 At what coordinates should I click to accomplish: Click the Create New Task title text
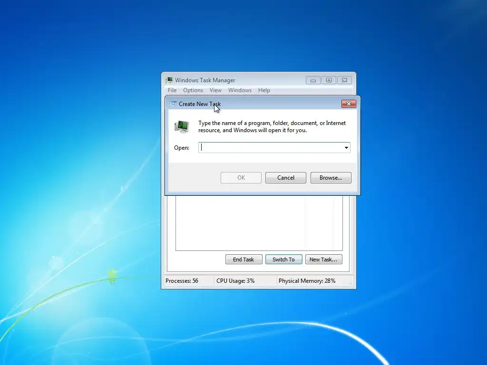[x=200, y=104]
